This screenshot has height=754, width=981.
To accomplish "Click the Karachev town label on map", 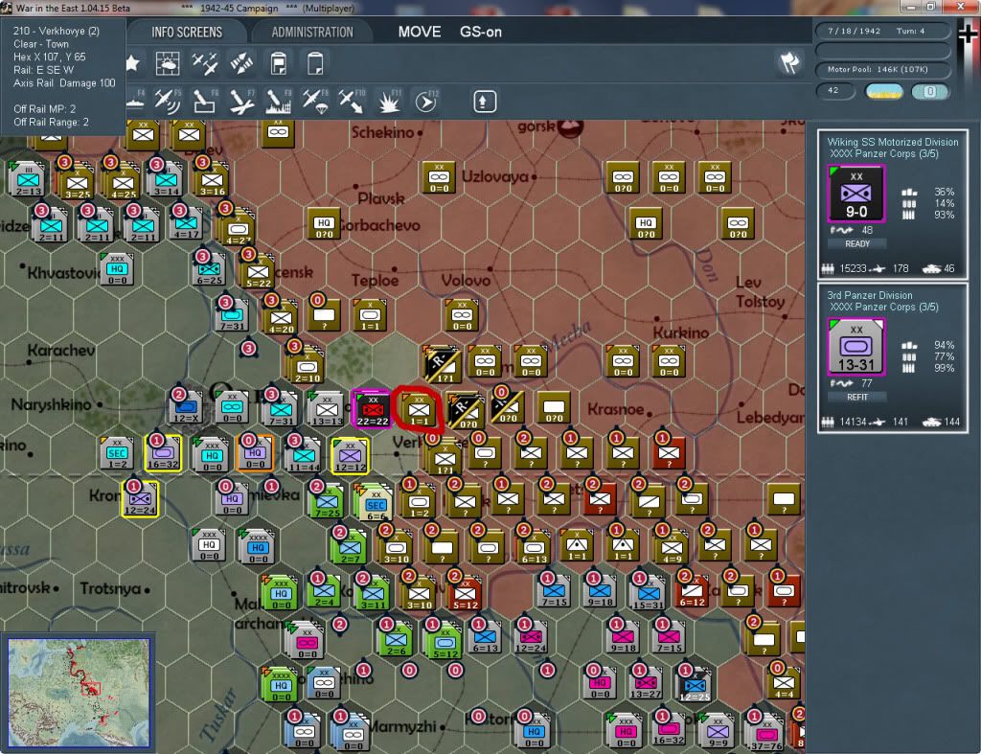I will [61, 351].
